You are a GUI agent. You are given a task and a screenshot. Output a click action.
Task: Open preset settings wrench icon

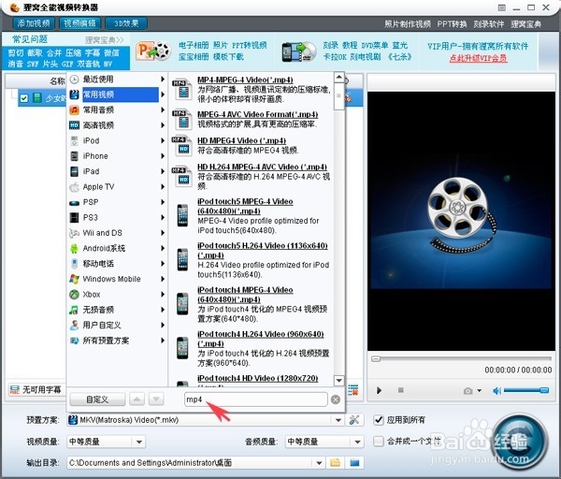[x=354, y=420]
